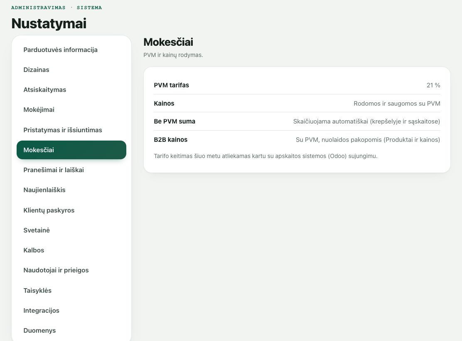
Task: Click the Mokesčiai panel heading
Action: 168,42
